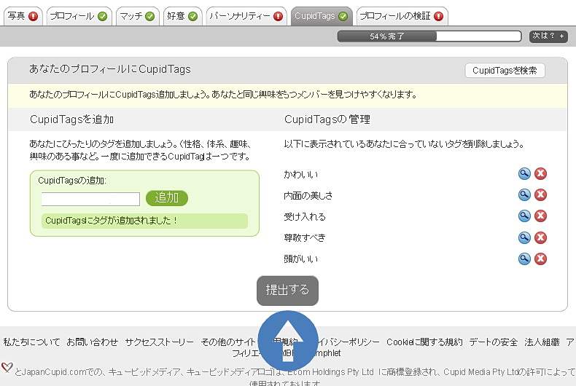Open the プロフィールの検証 tab
Viewport: 576px width, 386px height.
[401, 16]
